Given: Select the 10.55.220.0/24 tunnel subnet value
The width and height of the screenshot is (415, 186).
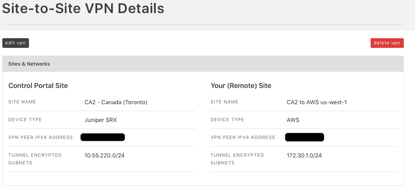Looking at the screenshot, I should point(104,155).
